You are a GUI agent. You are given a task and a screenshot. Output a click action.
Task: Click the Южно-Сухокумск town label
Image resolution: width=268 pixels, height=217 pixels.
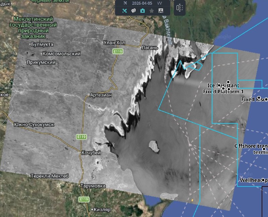[x=33, y=124]
